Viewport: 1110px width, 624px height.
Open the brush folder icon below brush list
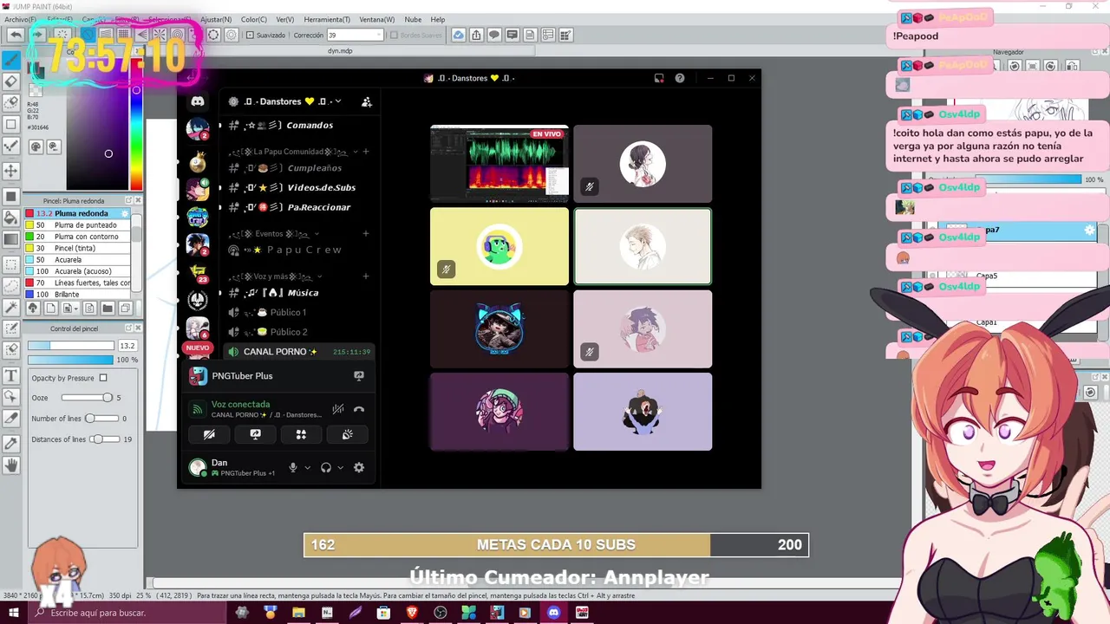pyautogui.click(x=108, y=308)
